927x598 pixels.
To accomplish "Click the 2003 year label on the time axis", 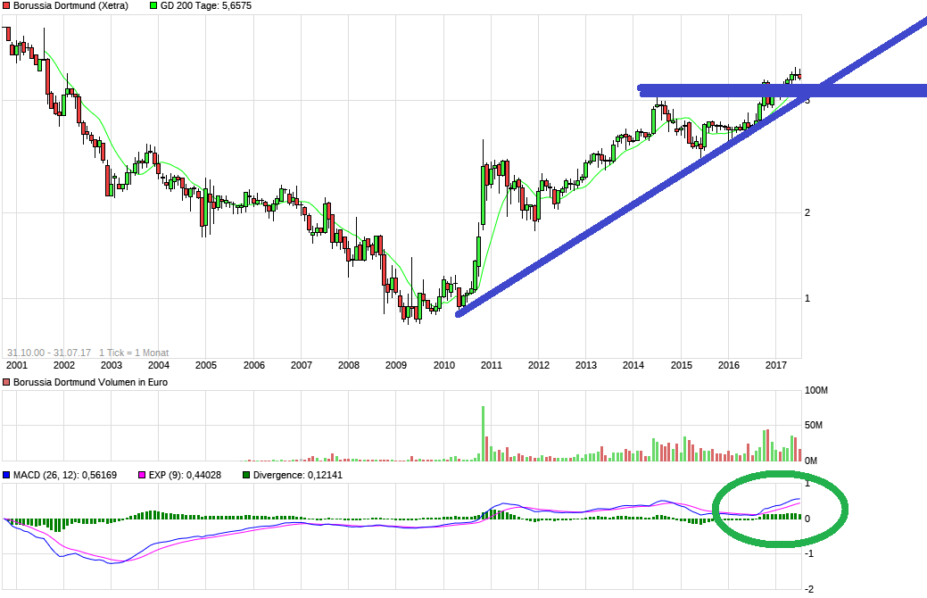I will 112,366.
